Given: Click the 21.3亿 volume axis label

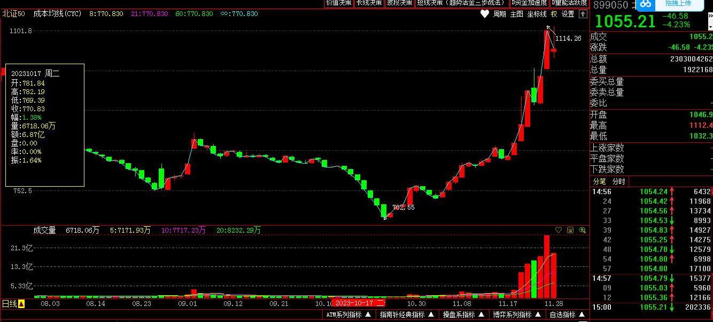Looking at the screenshot, I should pos(22,248).
